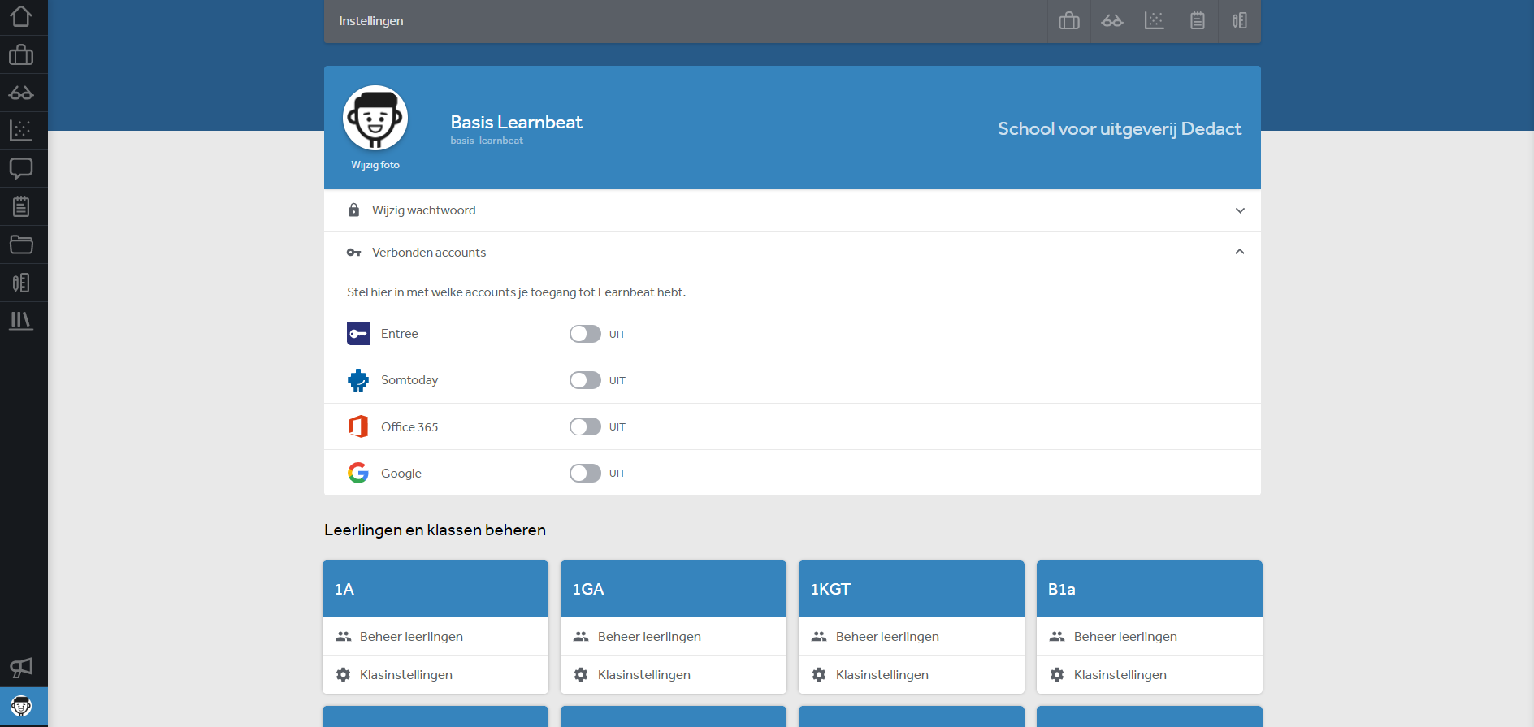Click the Office 365 logo icon
This screenshot has height=727, width=1534.
coord(358,426)
